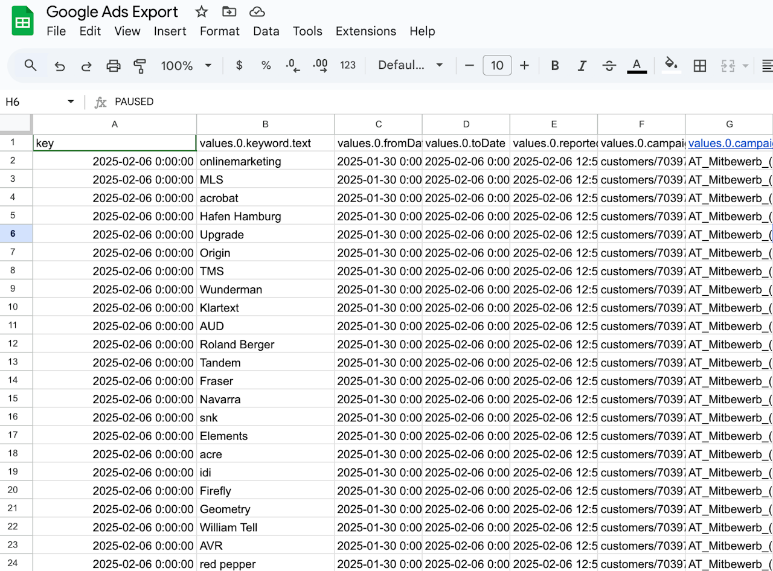Open the cell borders tool

click(700, 66)
